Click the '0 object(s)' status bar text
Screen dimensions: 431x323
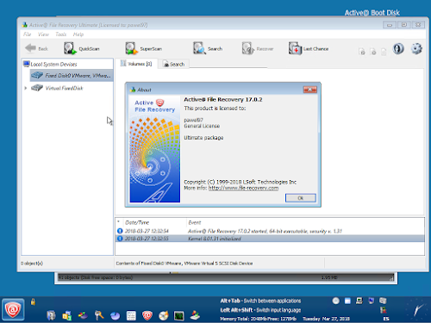[32, 264]
